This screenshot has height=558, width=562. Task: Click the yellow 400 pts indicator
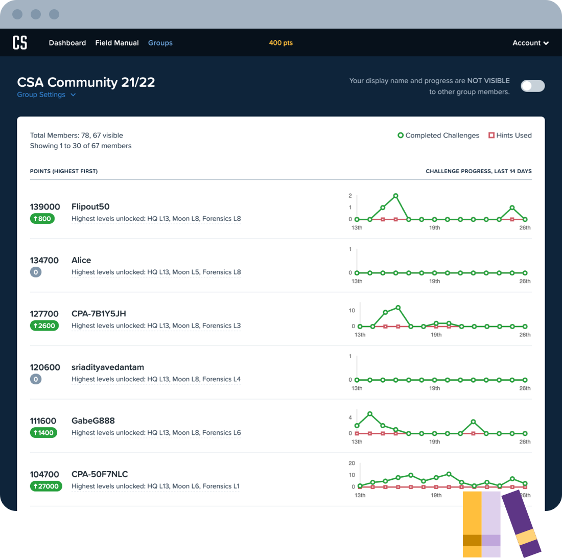(280, 43)
